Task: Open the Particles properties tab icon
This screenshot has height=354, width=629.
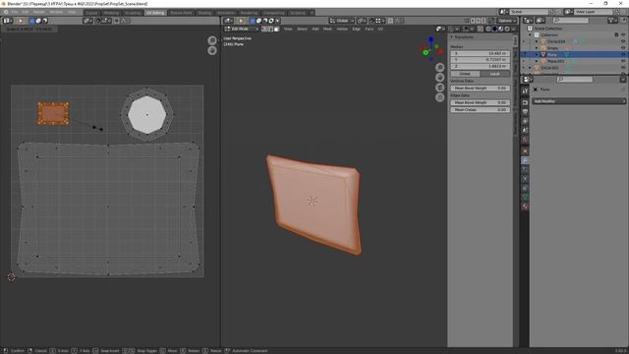Action: pos(525,169)
